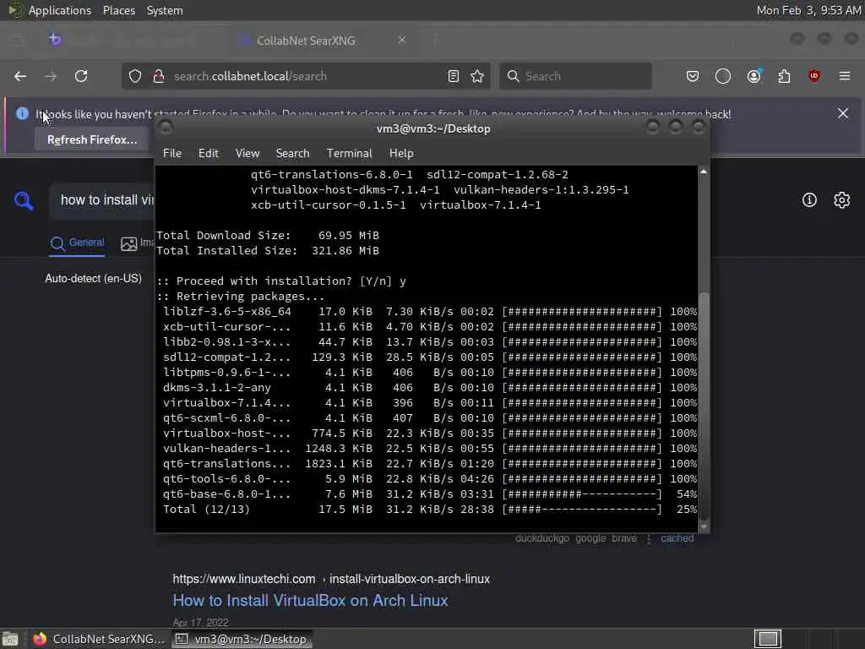Click the SearXNG magnifier search icon
The width and height of the screenshot is (865, 649).
(x=24, y=200)
